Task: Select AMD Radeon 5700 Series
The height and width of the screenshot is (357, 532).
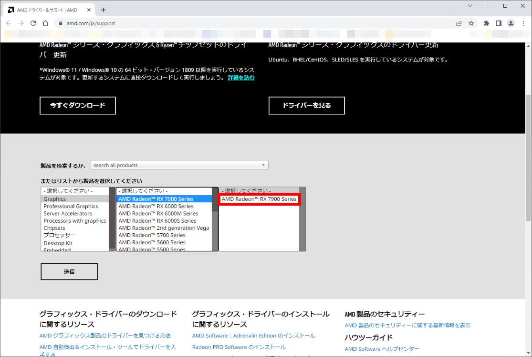Action: click(x=164, y=235)
